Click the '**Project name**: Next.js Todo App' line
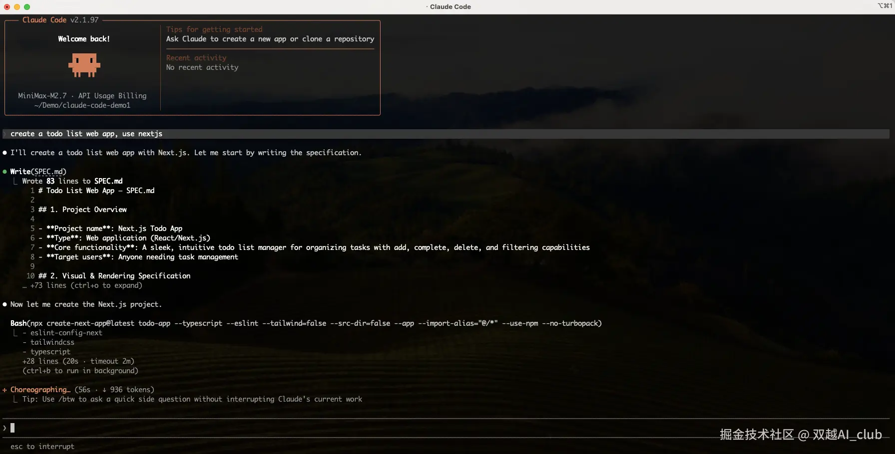 point(110,228)
